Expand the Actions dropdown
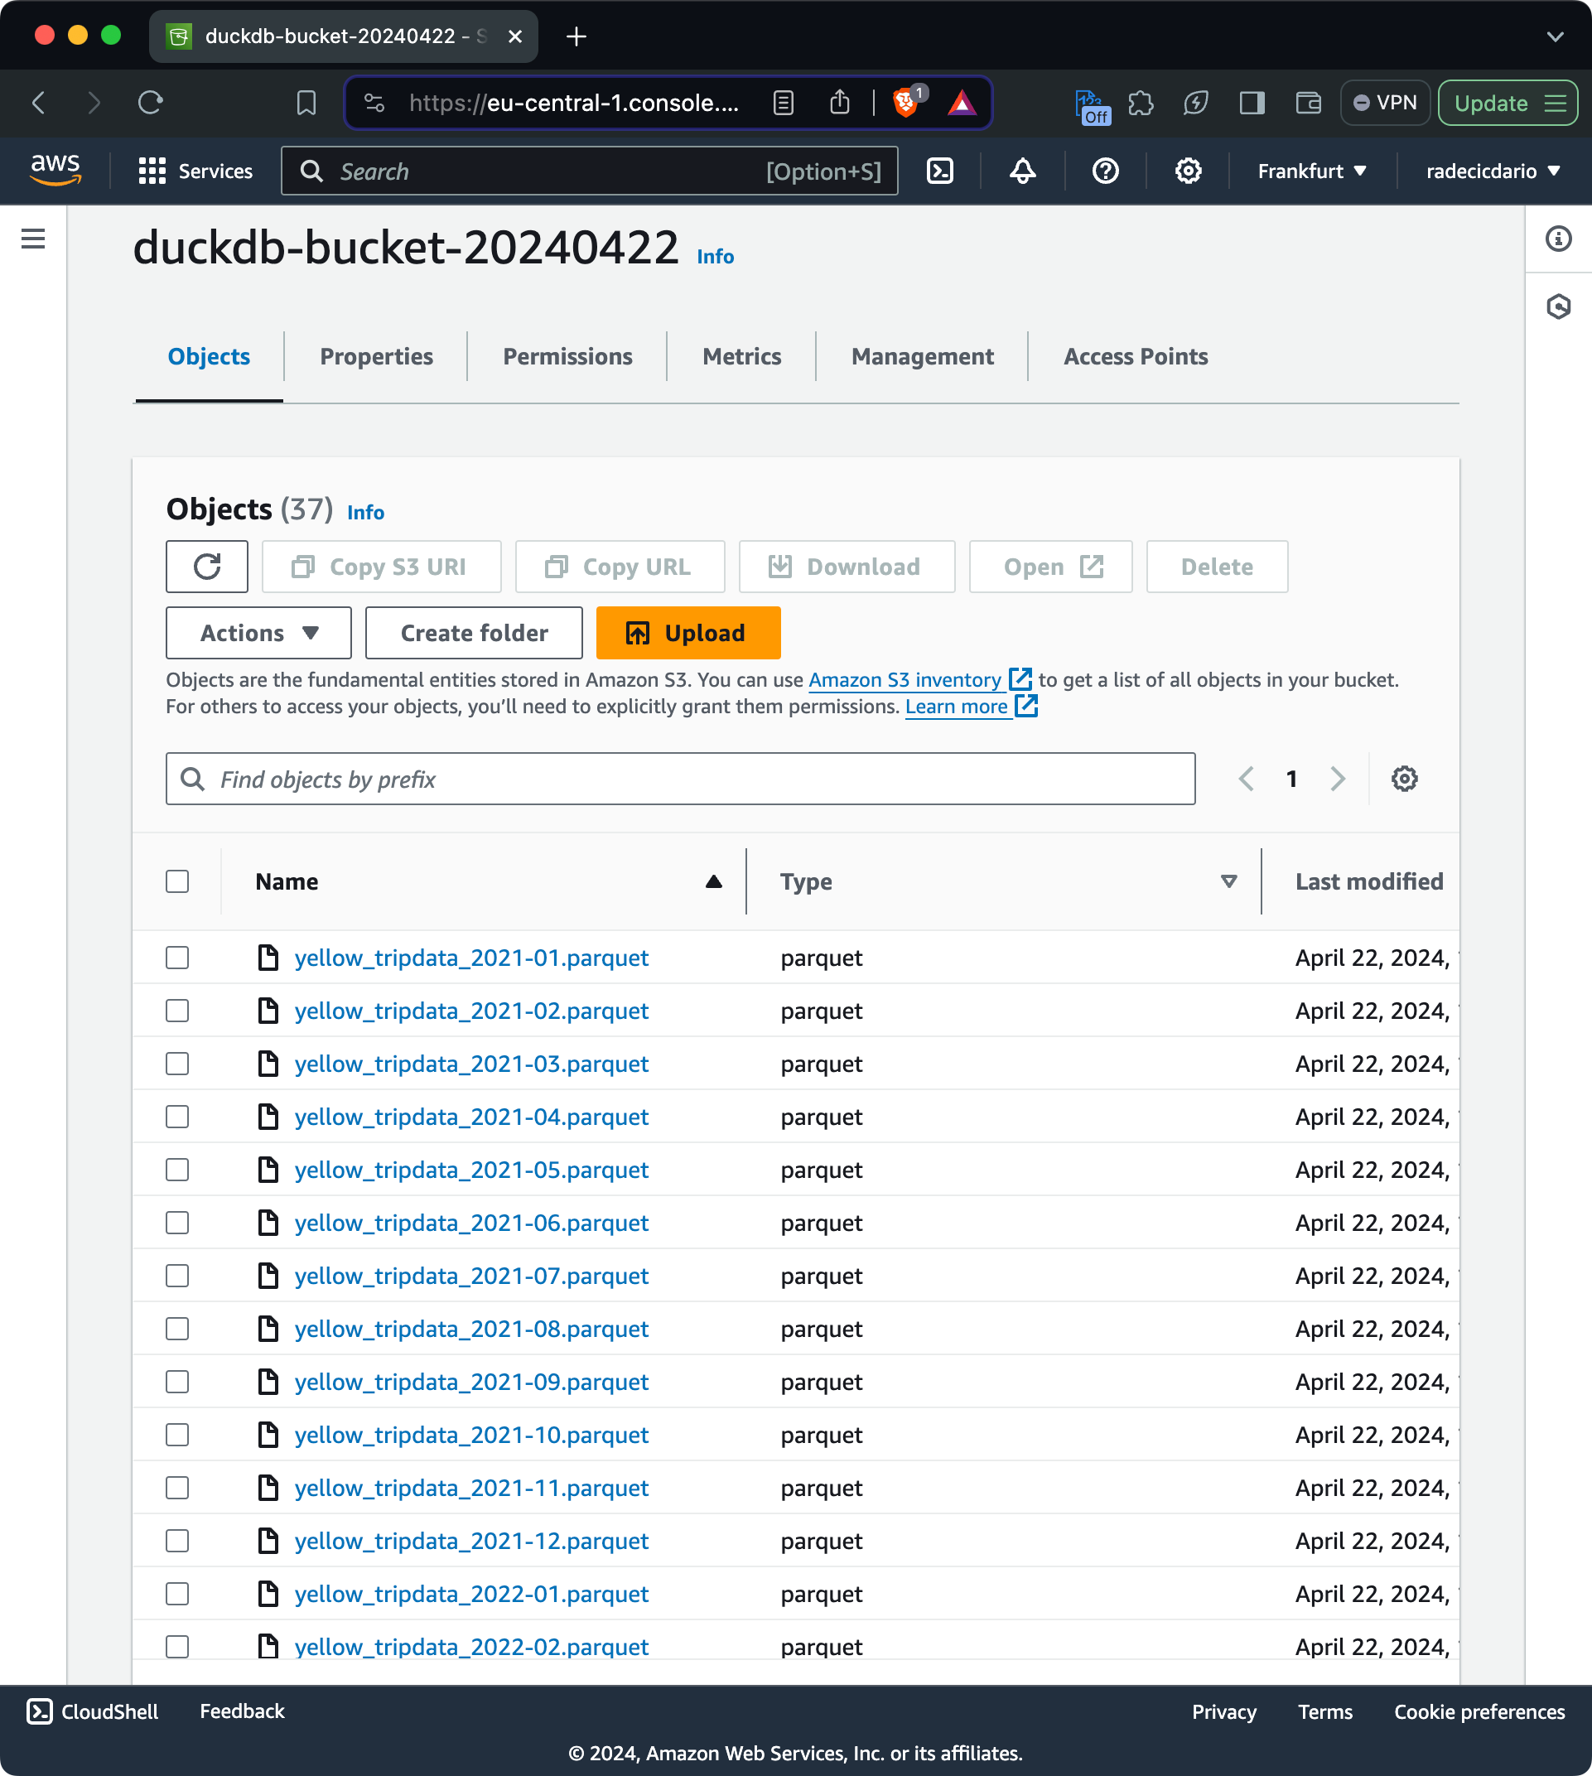Screen dimensions: 1592x1776 [259, 633]
